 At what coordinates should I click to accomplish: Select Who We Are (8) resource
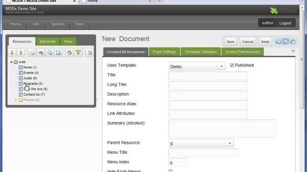(35, 89)
